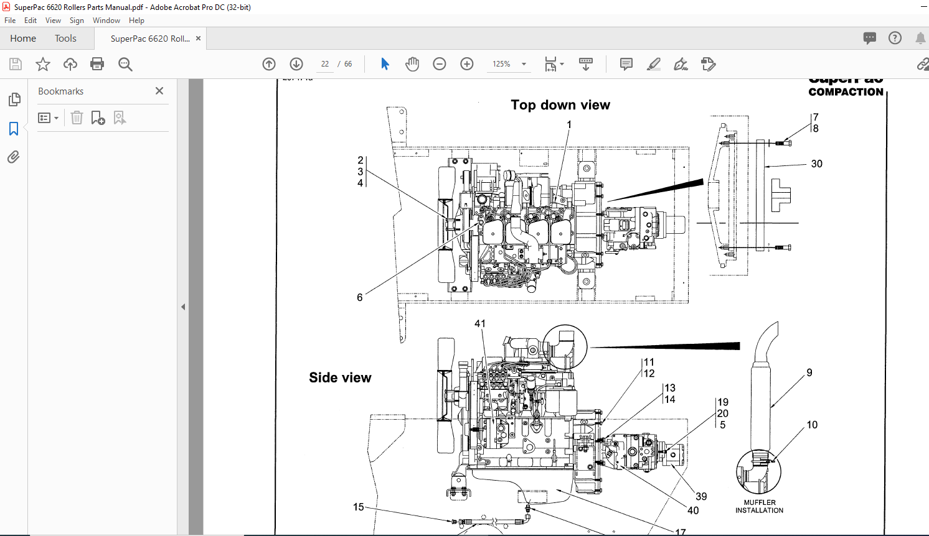The image size is (929, 536).
Task: Open the Sign menu
Action: [x=77, y=21]
